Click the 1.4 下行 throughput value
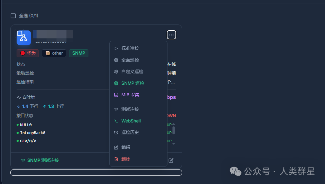 point(28,106)
